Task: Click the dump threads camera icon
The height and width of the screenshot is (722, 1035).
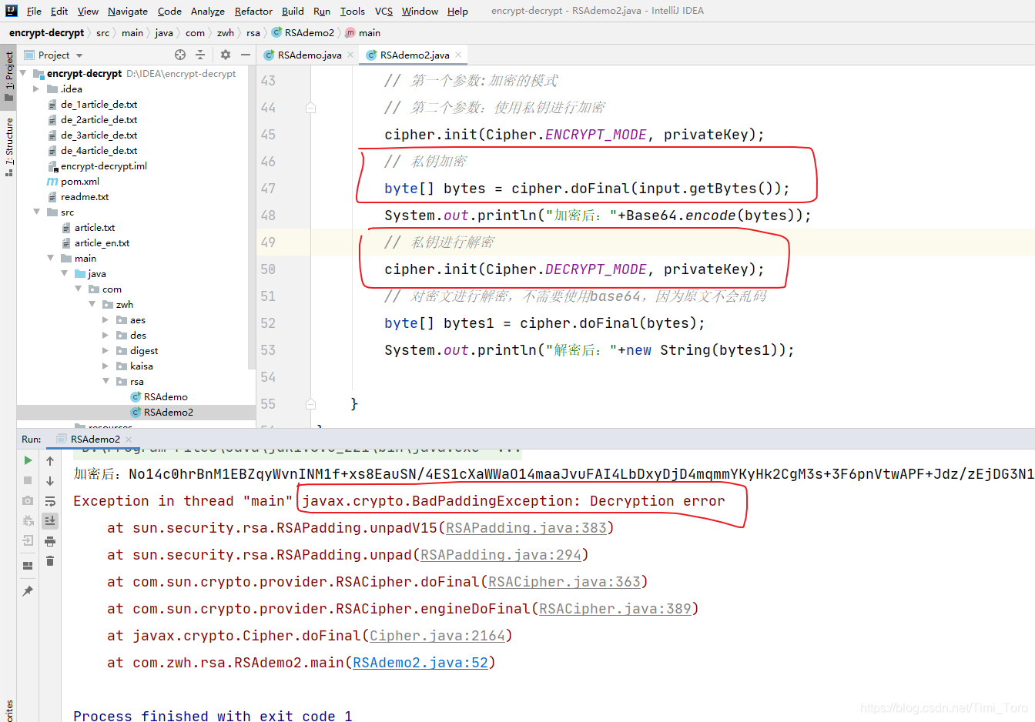Action: coord(28,500)
